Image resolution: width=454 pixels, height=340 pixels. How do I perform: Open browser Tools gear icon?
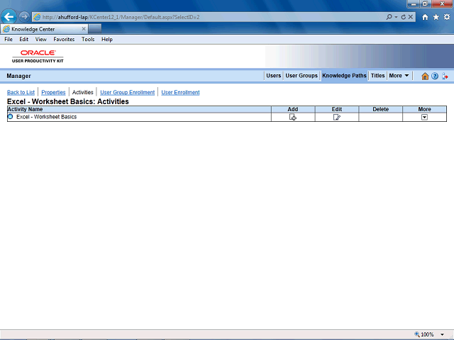pos(447,17)
